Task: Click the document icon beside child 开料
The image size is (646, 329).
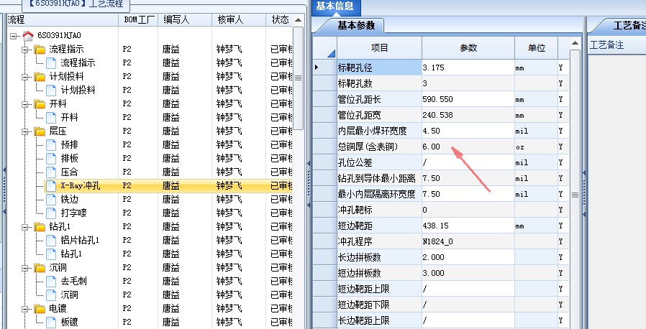Action: 51,118
